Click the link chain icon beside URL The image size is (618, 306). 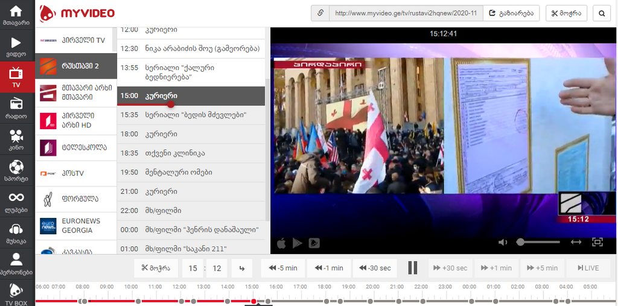point(320,13)
